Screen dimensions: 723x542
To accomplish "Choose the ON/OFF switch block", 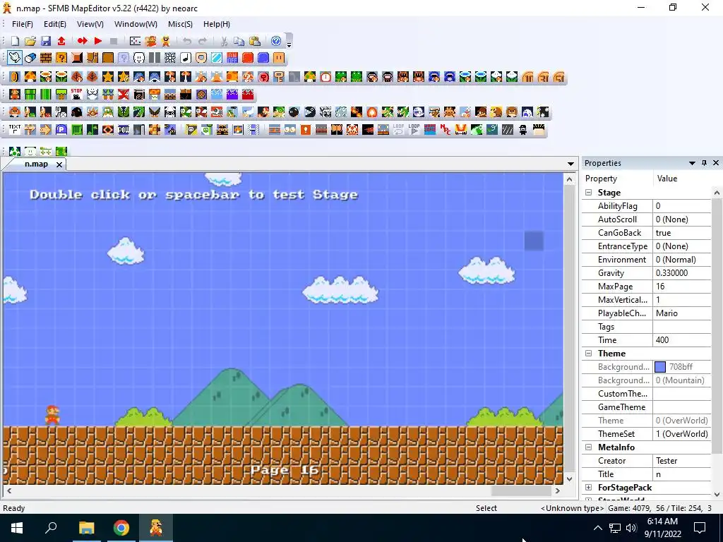I will click(x=232, y=58).
